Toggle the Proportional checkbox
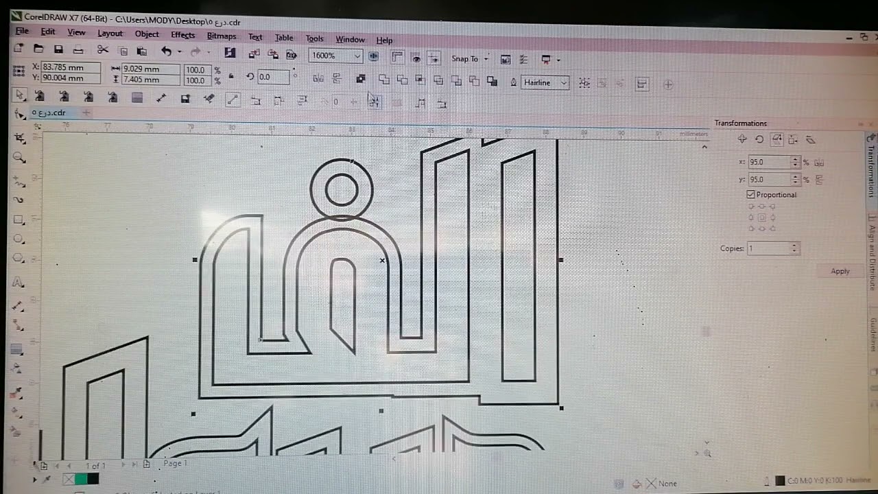The width and height of the screenshot is (878, 494). click(751, 195)
